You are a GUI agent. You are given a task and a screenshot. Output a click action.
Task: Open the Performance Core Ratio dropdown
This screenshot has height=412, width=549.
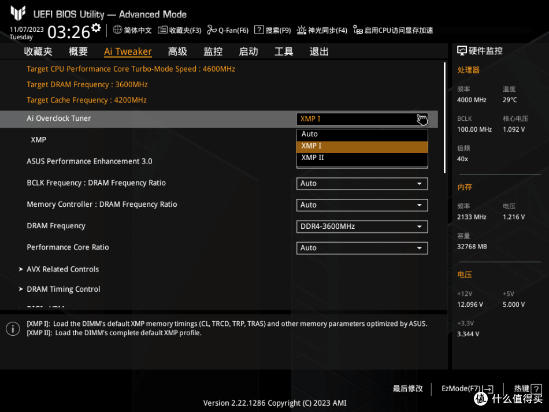tap(362, 248)
